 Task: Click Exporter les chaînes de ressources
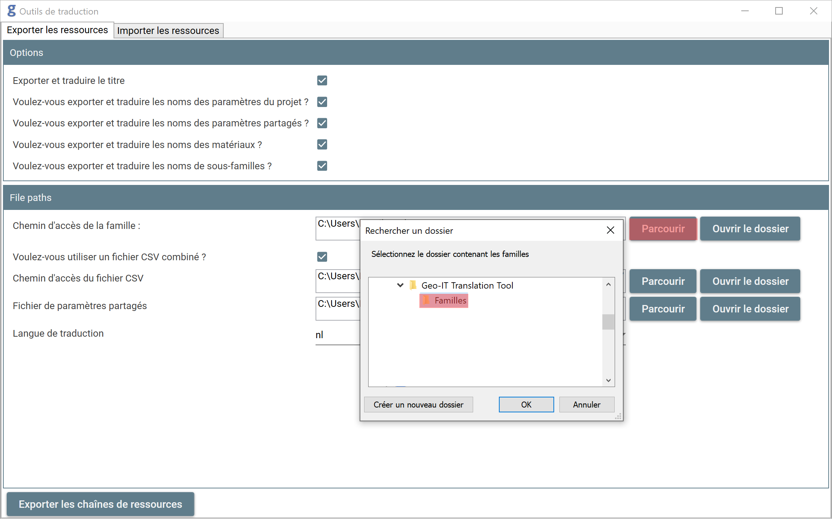point(100,504)
